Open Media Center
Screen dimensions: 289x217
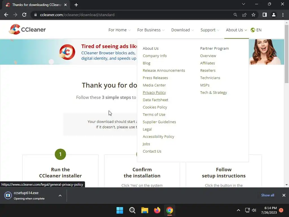154,85
